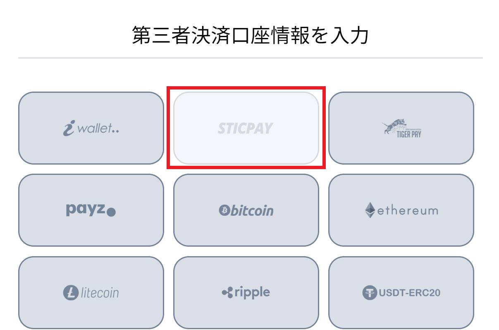Select the TIGER PAY payment option

[401, 128]
